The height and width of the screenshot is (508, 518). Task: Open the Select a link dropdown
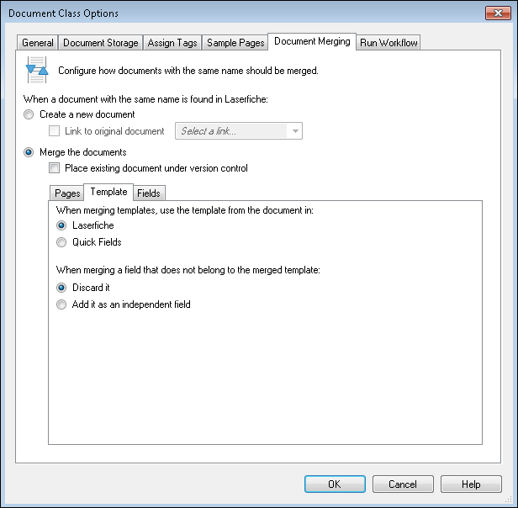pyautogui.click(x=239, y=131)
